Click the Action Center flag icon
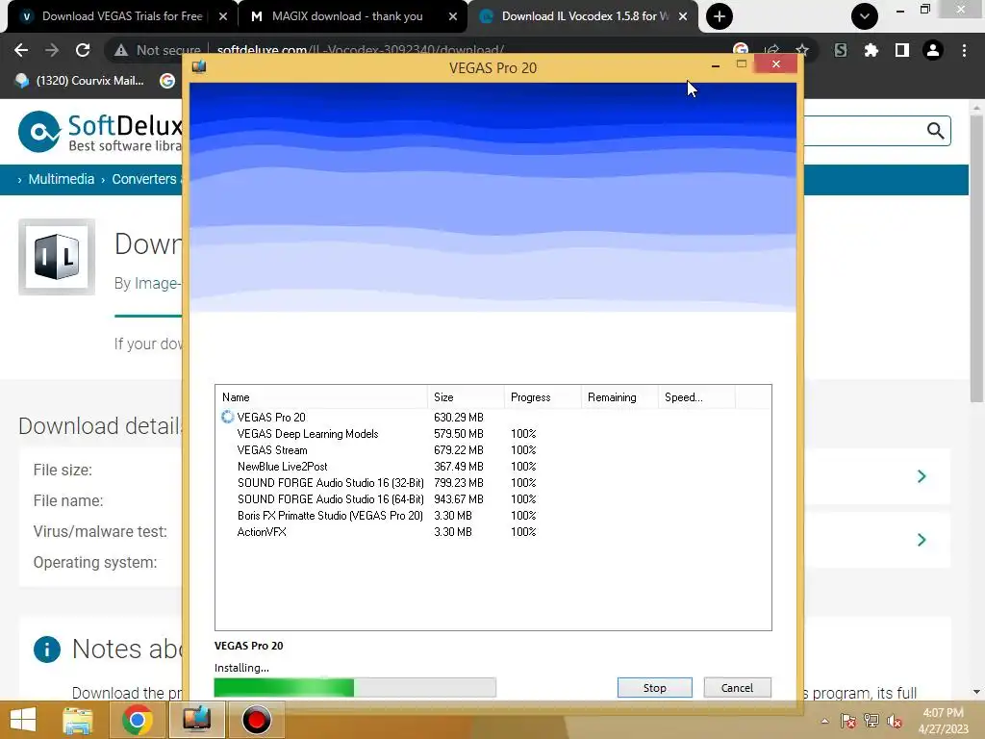The image size is (985, 739). point(848,721)
